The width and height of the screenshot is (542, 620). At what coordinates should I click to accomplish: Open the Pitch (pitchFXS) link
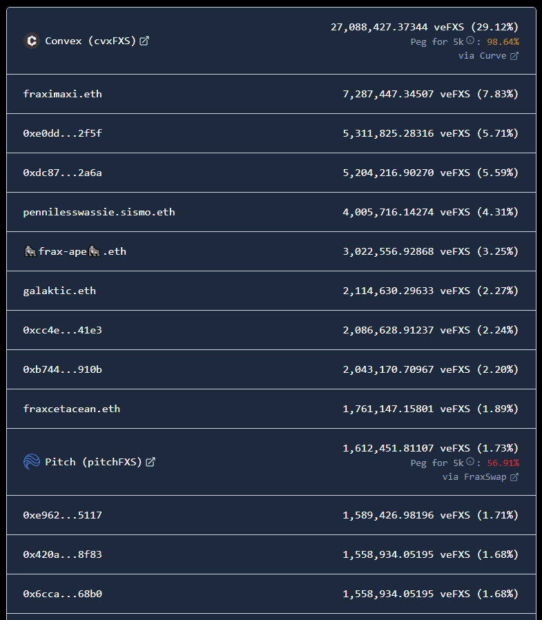click(x=93, y=462)
